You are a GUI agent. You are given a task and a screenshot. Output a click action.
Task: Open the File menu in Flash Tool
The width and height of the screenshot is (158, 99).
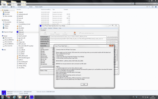tap(41, 28)
